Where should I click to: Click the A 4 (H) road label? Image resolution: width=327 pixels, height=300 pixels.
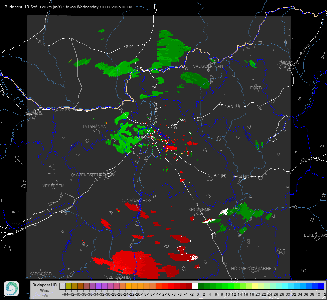click(220, 176)
